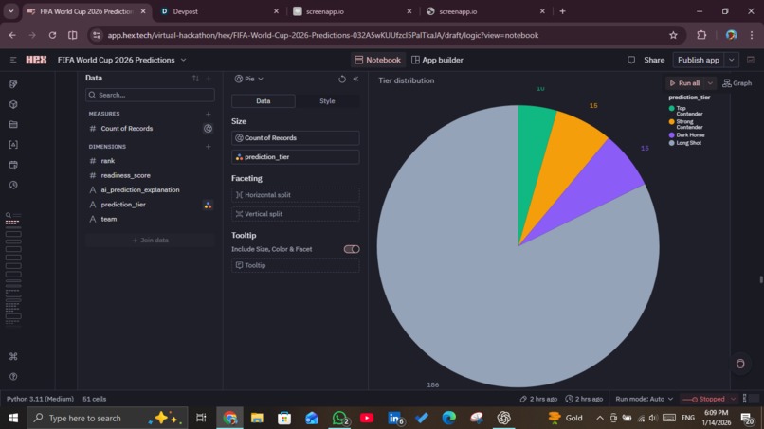
Task: Reset the chart configuration with refresh icon
Action: [342, 79]
